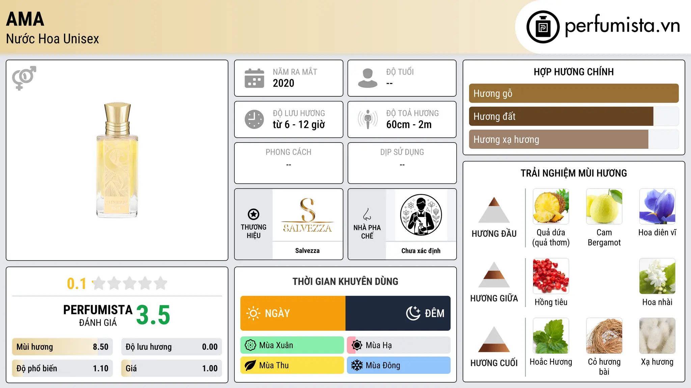Screen dimensions: 691x388
Task: Click the leaf icon for Mùa Thu
Action: tap(250, 365)
